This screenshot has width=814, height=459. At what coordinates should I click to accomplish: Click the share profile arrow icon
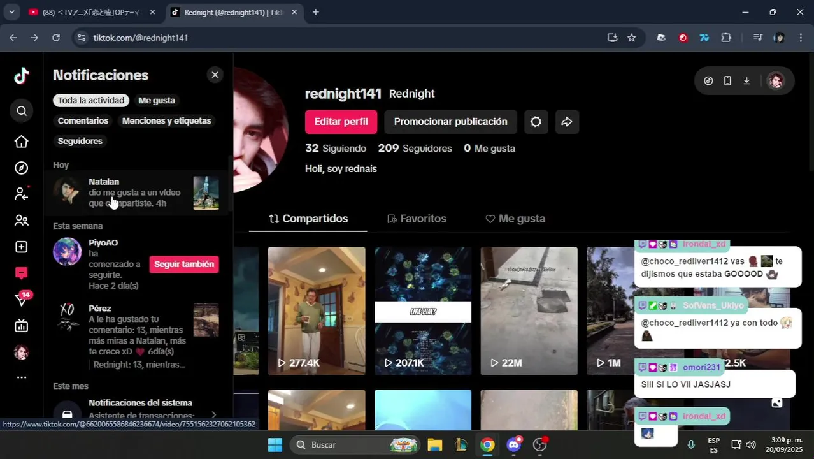[567, 122]
